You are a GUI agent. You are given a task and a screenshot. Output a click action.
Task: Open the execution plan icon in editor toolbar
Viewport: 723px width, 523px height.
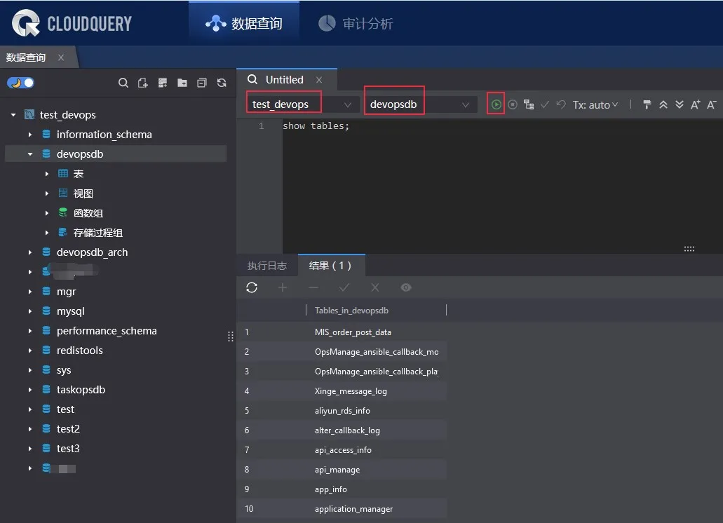[529, 104]
